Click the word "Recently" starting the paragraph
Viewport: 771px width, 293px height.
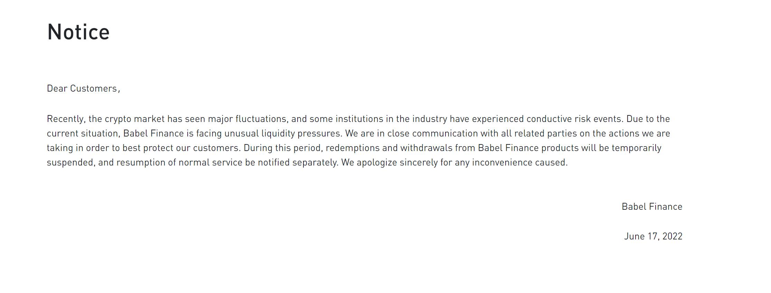tap(65, 119)
